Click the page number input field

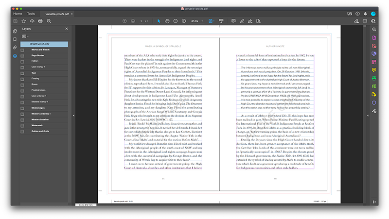[x=142, y=21]
